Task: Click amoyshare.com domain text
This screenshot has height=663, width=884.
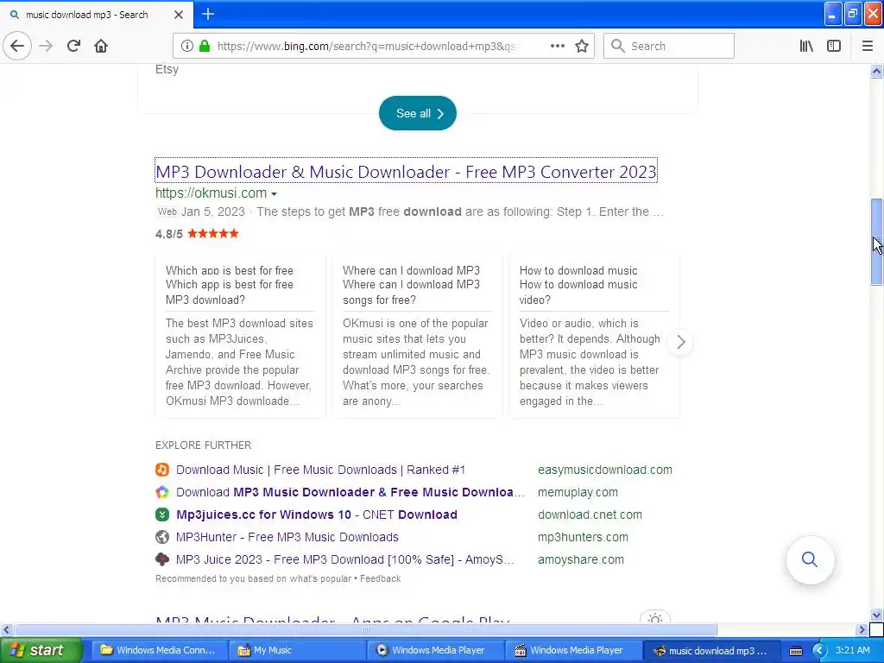Action: pyautogui.click(x=581, y=559)
